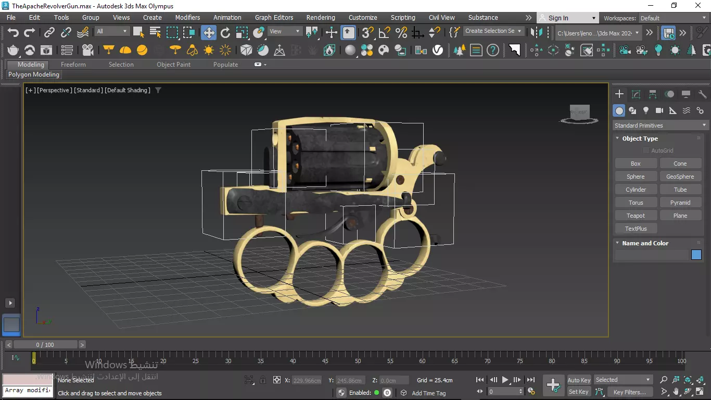Image resolution: width=711 pixels, height=400 pixels.
Task: Open the Hierarchy command panel tab
Action: pos(653,94)
